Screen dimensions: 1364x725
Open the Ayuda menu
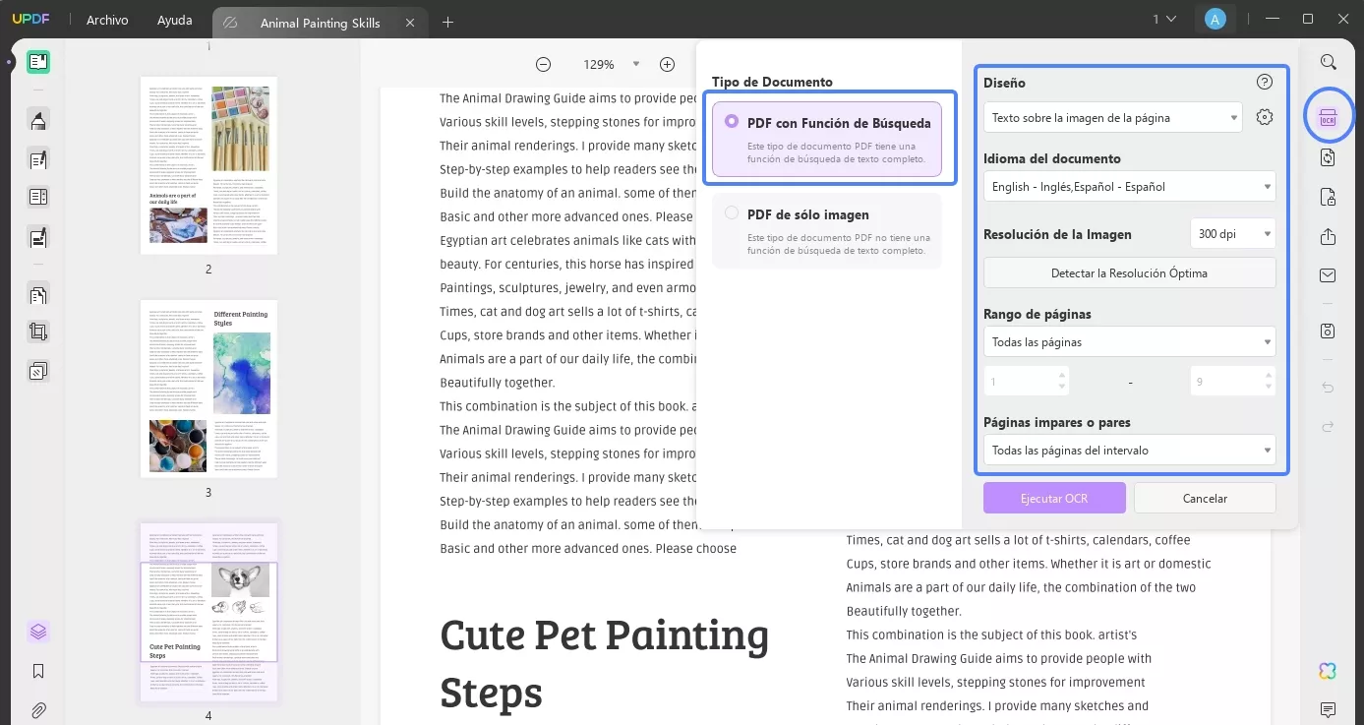[x=175, y=20]
